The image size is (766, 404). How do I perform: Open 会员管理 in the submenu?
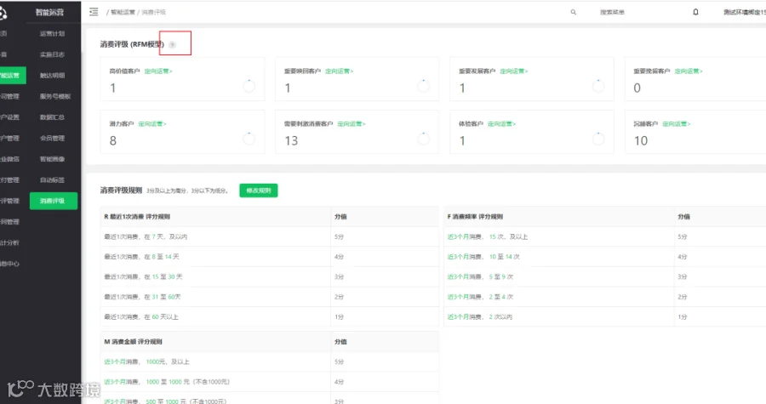52,139
